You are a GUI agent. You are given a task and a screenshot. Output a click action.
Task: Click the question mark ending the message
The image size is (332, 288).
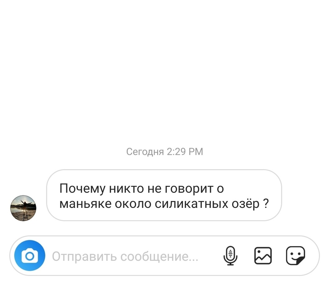(266, 203)
